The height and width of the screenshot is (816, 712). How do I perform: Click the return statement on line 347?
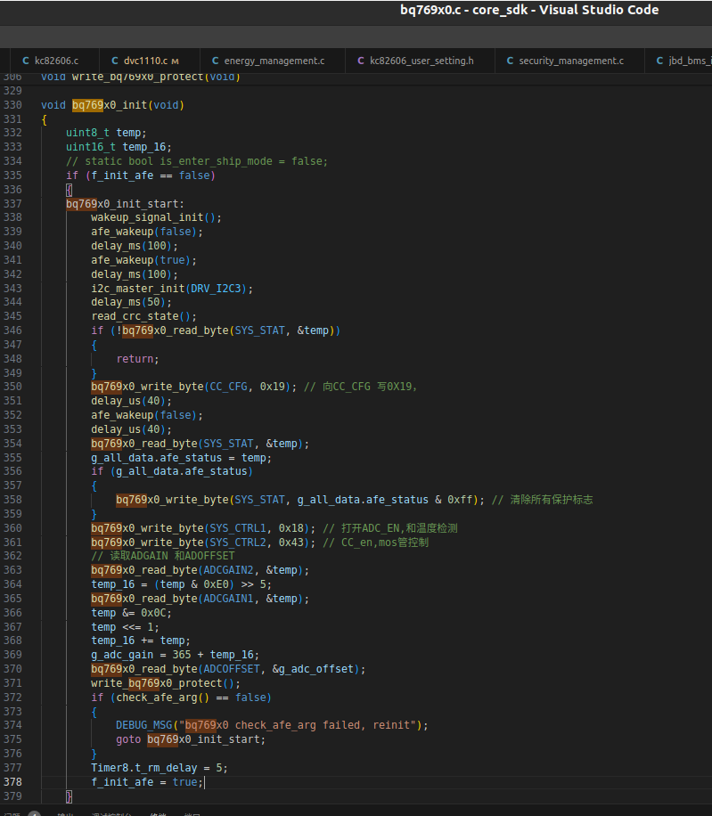pos(136,359)
